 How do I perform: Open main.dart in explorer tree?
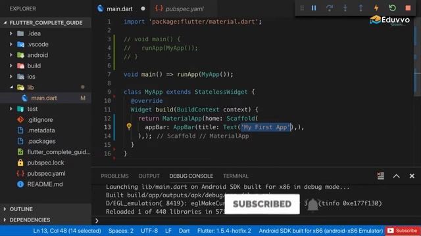44,98
